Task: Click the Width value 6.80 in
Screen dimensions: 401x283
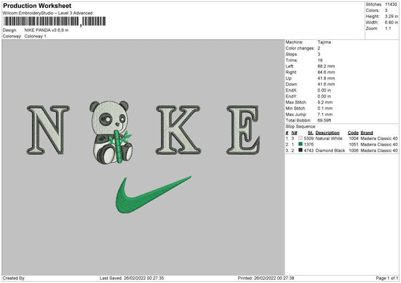Action: pos(391,23)
